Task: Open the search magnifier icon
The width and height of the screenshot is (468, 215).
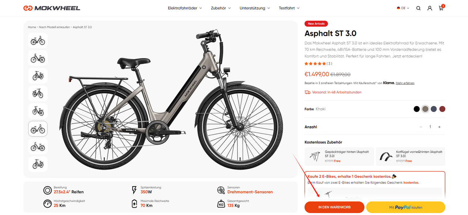Action: pos(418,8)
